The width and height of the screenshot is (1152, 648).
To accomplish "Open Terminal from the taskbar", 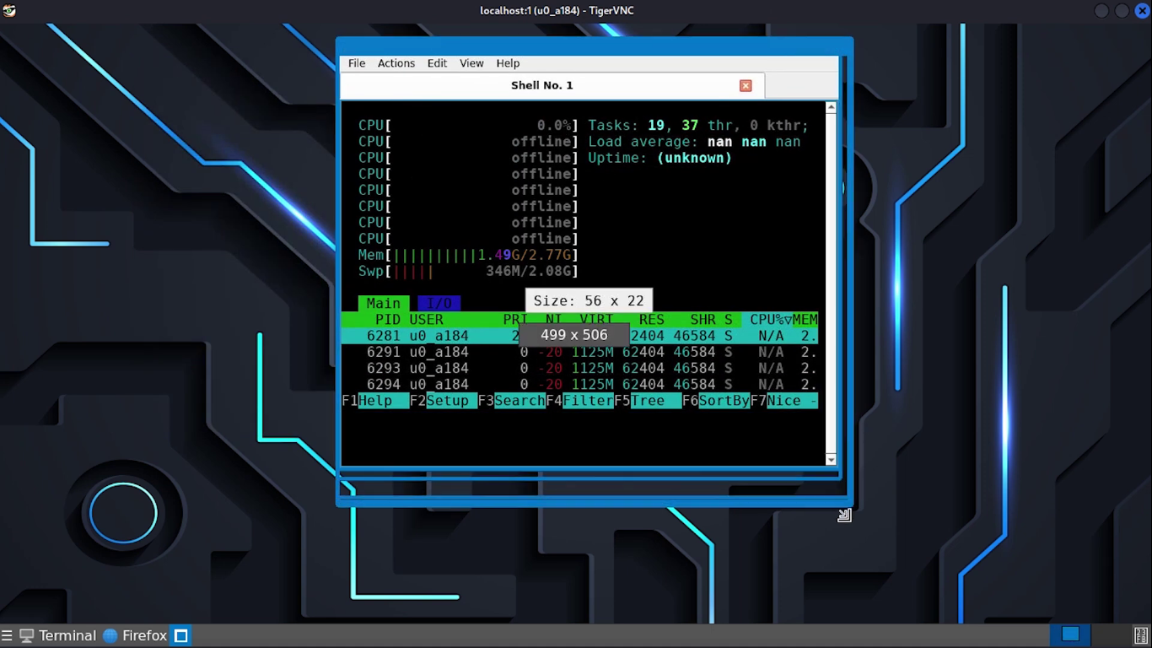I will click(58, 635).
